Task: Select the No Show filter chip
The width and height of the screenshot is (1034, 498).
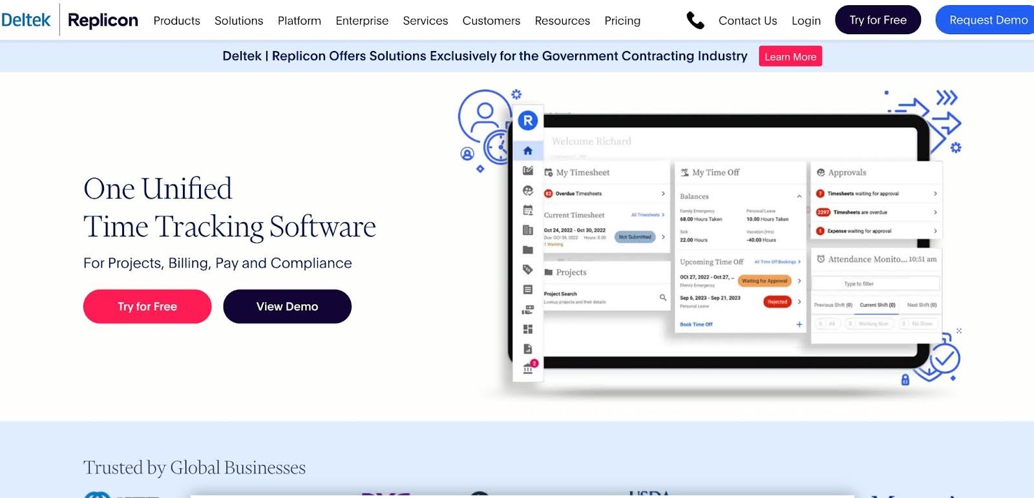Action: [x=918, y=324]
